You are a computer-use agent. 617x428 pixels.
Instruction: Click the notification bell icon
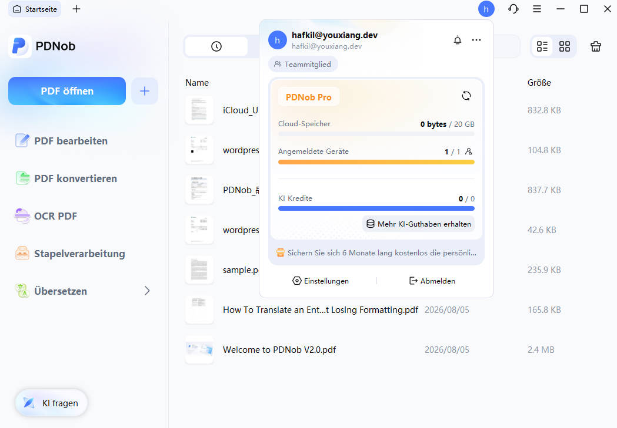pyautogui.click(x=457, y=40)
